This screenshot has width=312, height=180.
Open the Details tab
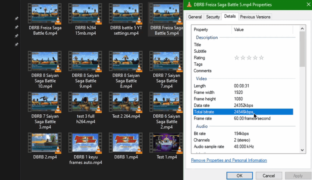coord(230,16)
